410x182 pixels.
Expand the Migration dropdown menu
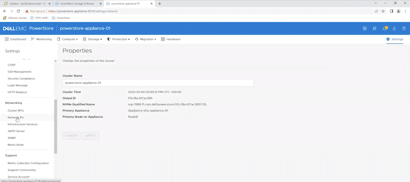(146, 39)
